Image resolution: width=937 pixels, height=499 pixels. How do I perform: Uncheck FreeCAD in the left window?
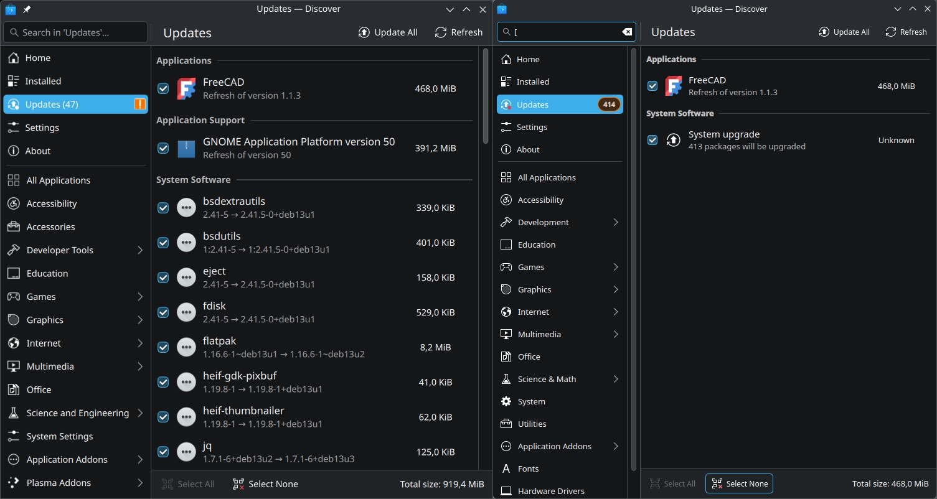[163, 88]
